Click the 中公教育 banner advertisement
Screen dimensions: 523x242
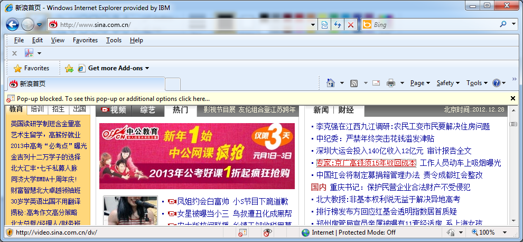point(197,156)
